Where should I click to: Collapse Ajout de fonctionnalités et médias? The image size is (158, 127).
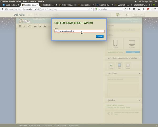[139, 58]
